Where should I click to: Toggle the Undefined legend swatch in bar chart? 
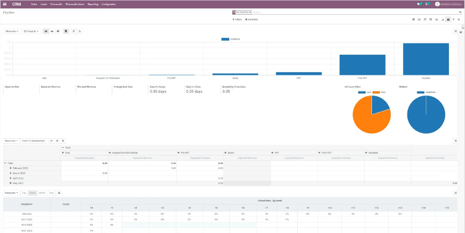pos(225,39)
